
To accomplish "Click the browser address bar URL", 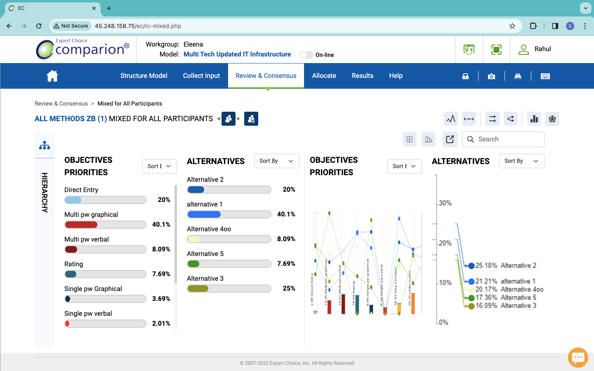I will pos(138,26).
